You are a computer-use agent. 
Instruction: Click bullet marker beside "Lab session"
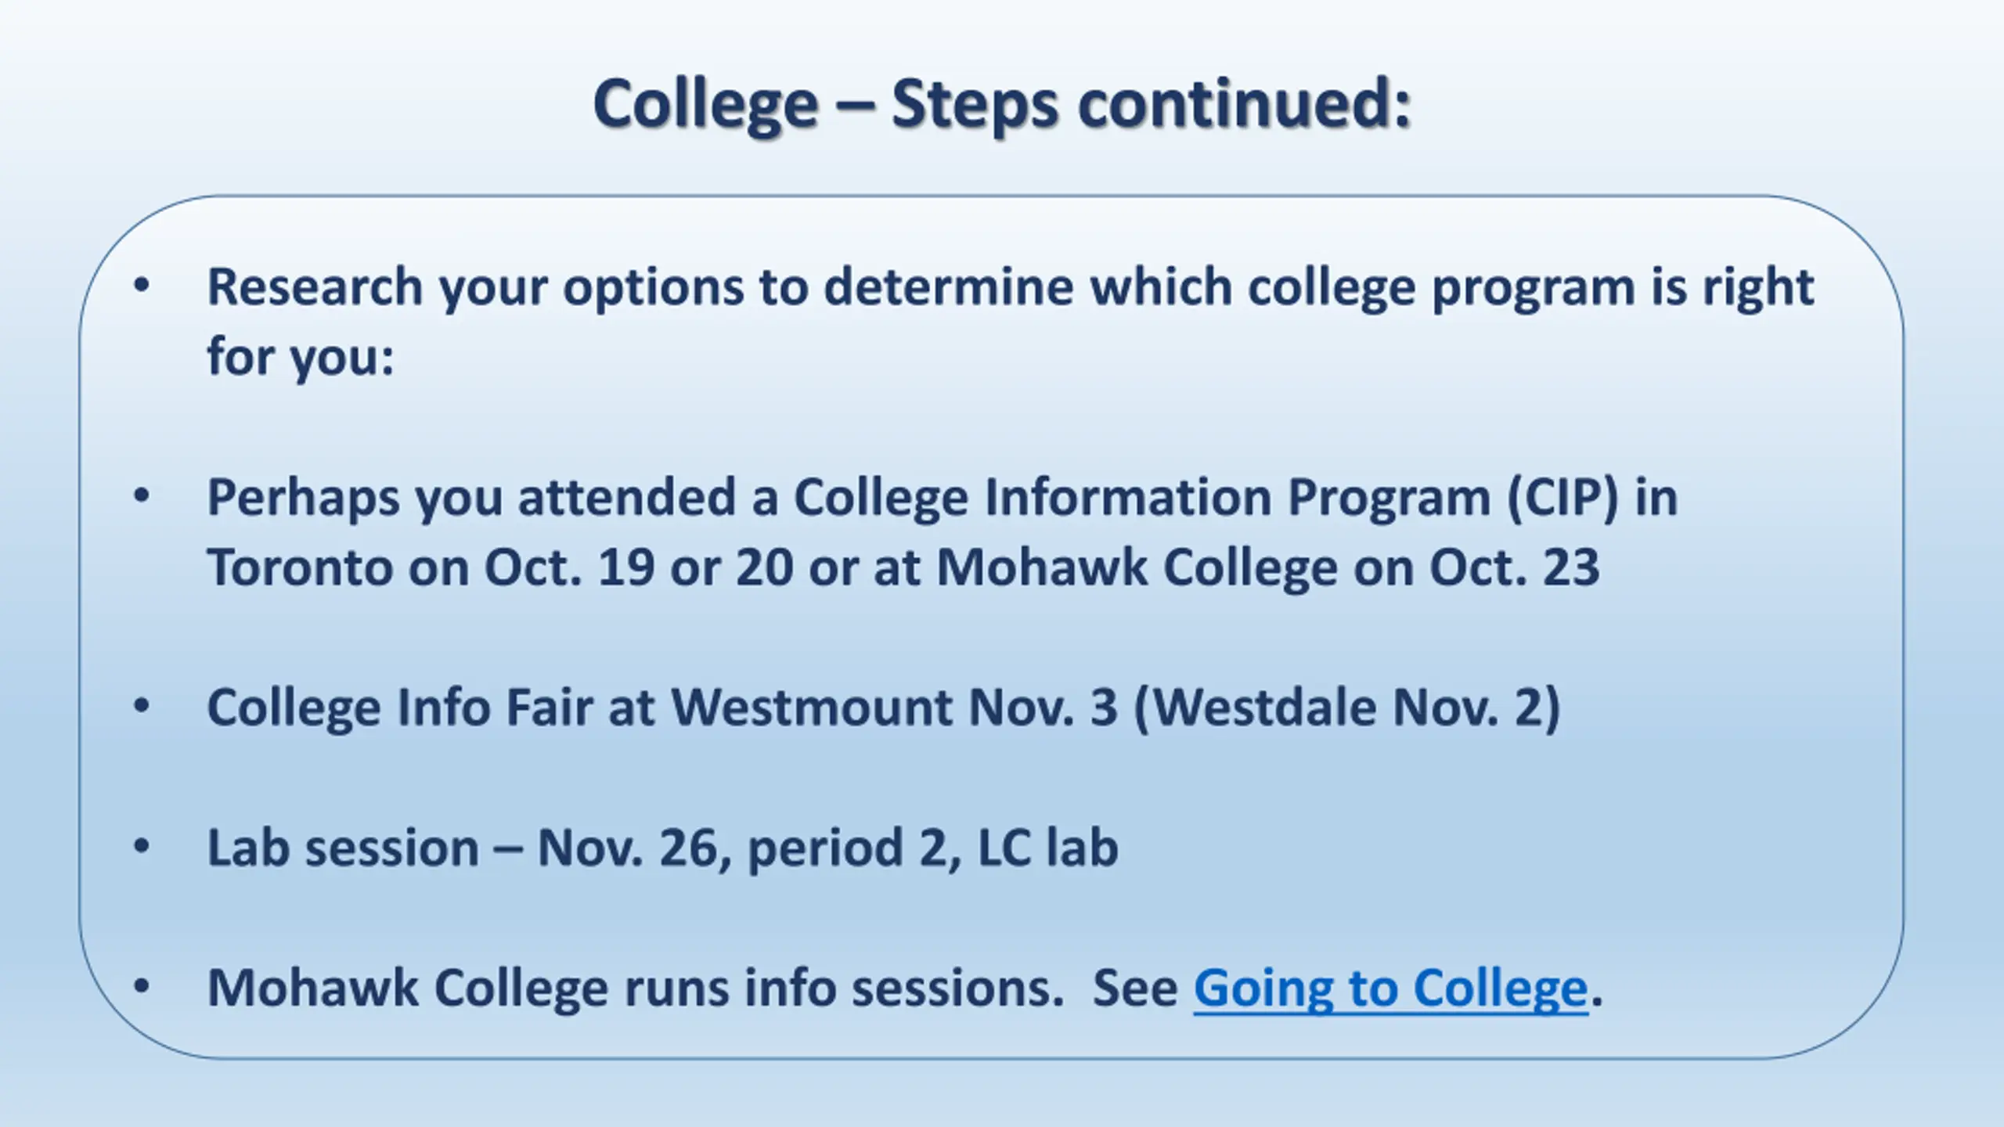coord(142,847)
